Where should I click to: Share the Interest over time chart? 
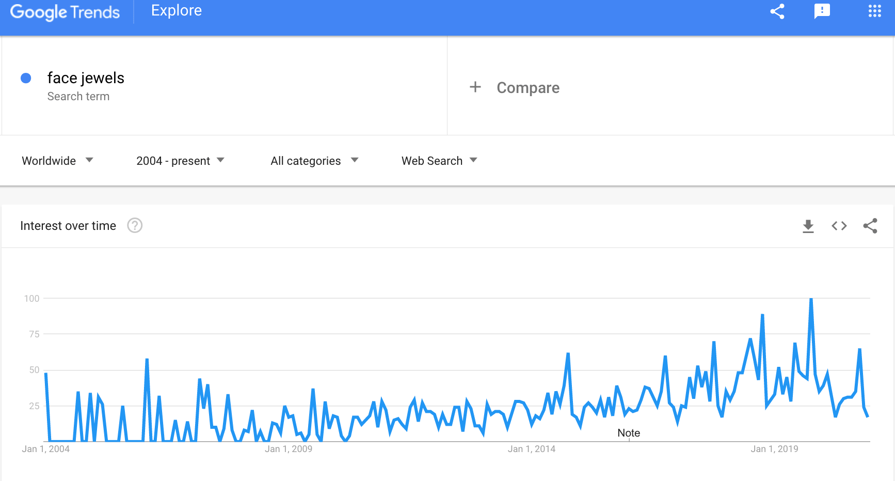[870, 226]
